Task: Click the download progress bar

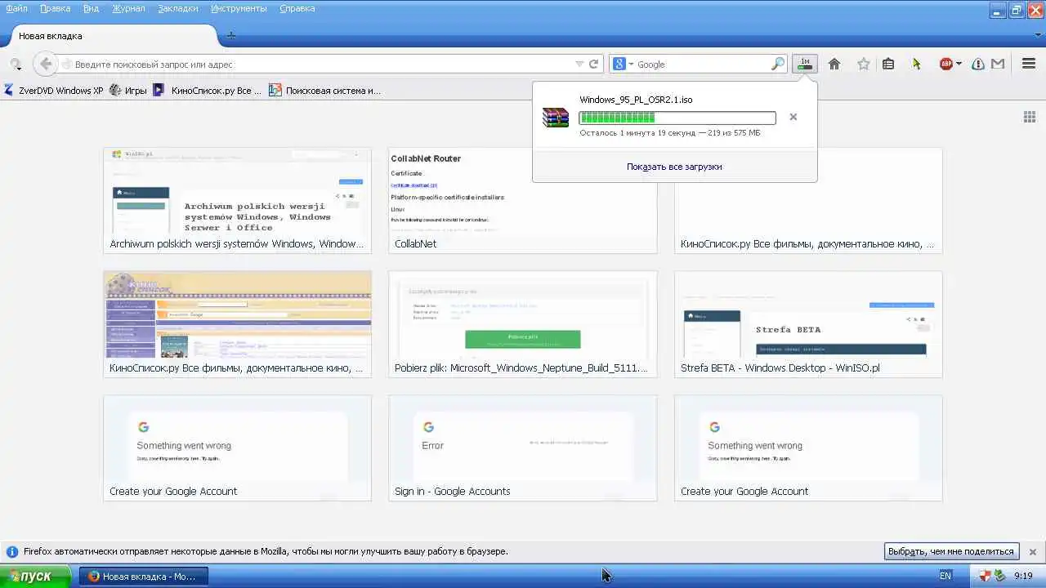Action: coord(677,118)
